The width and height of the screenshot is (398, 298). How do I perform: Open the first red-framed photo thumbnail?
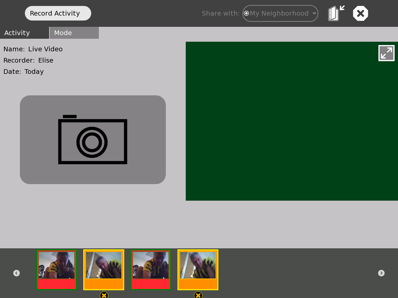click(x=57, y=270)
